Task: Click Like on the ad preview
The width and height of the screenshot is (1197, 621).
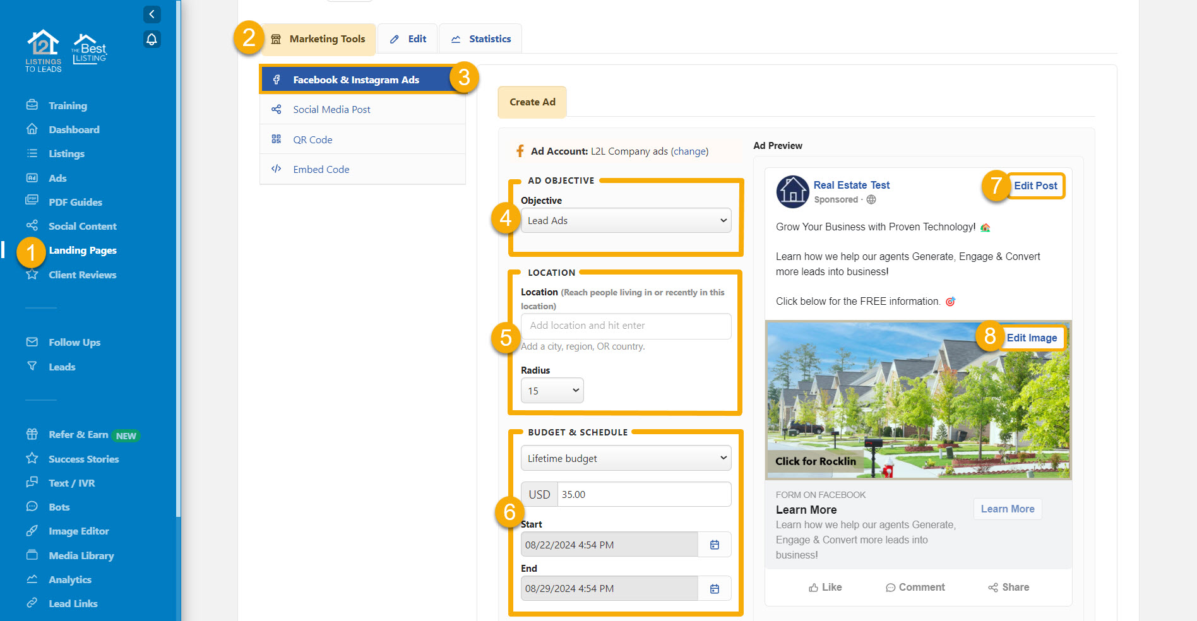Action: pos(825,587)
